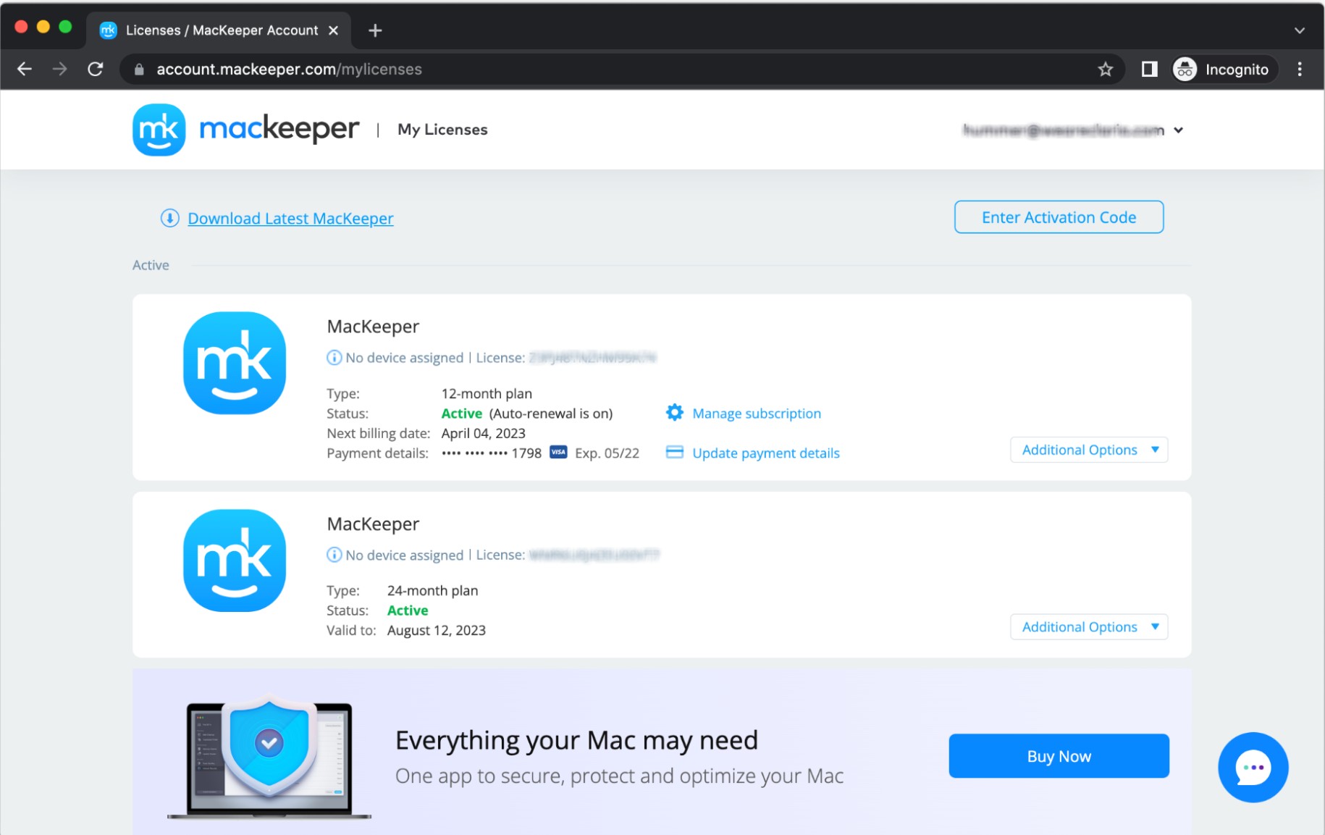Click the green Active status of 12-month plan

[461, 414]
